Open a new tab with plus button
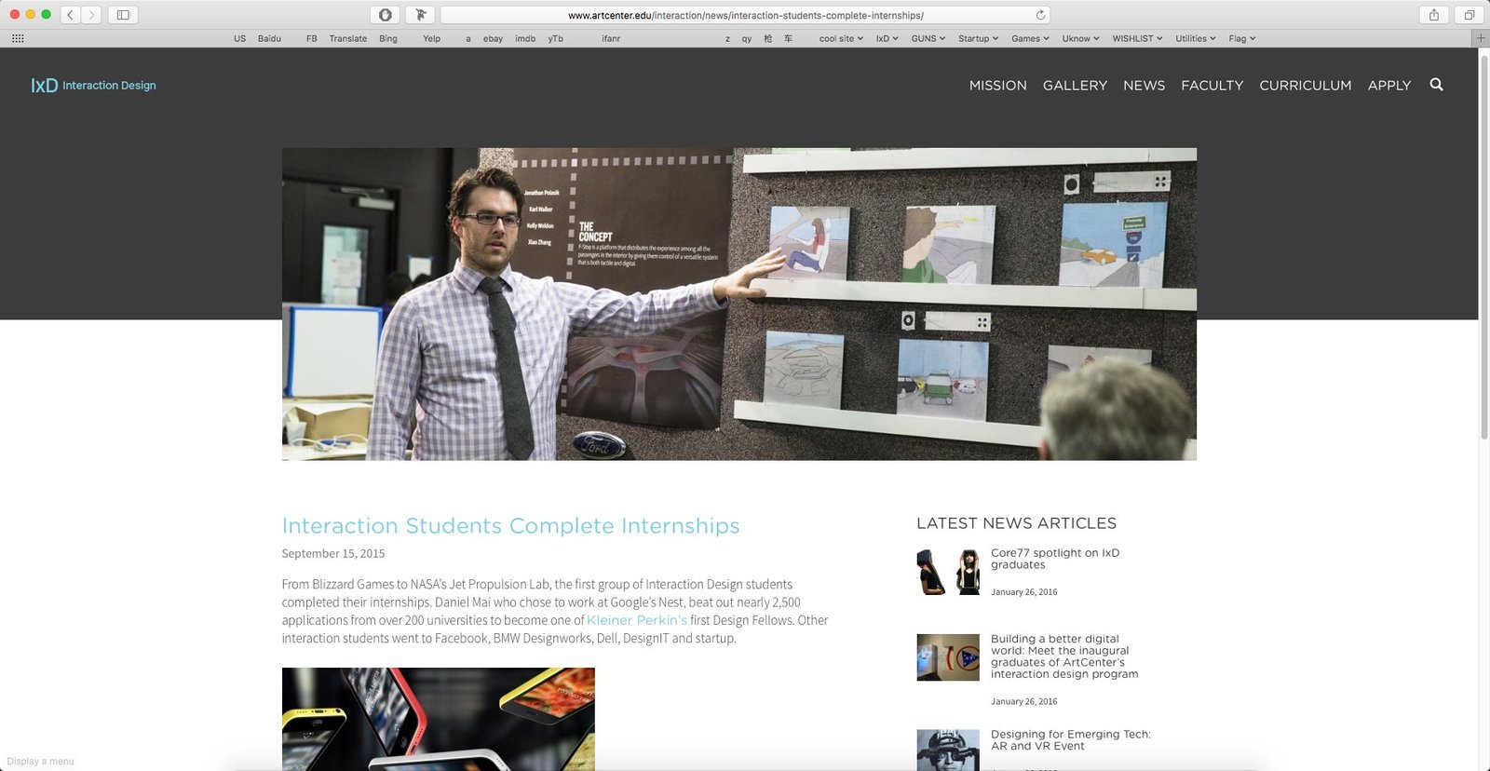 click(1481, 38)
